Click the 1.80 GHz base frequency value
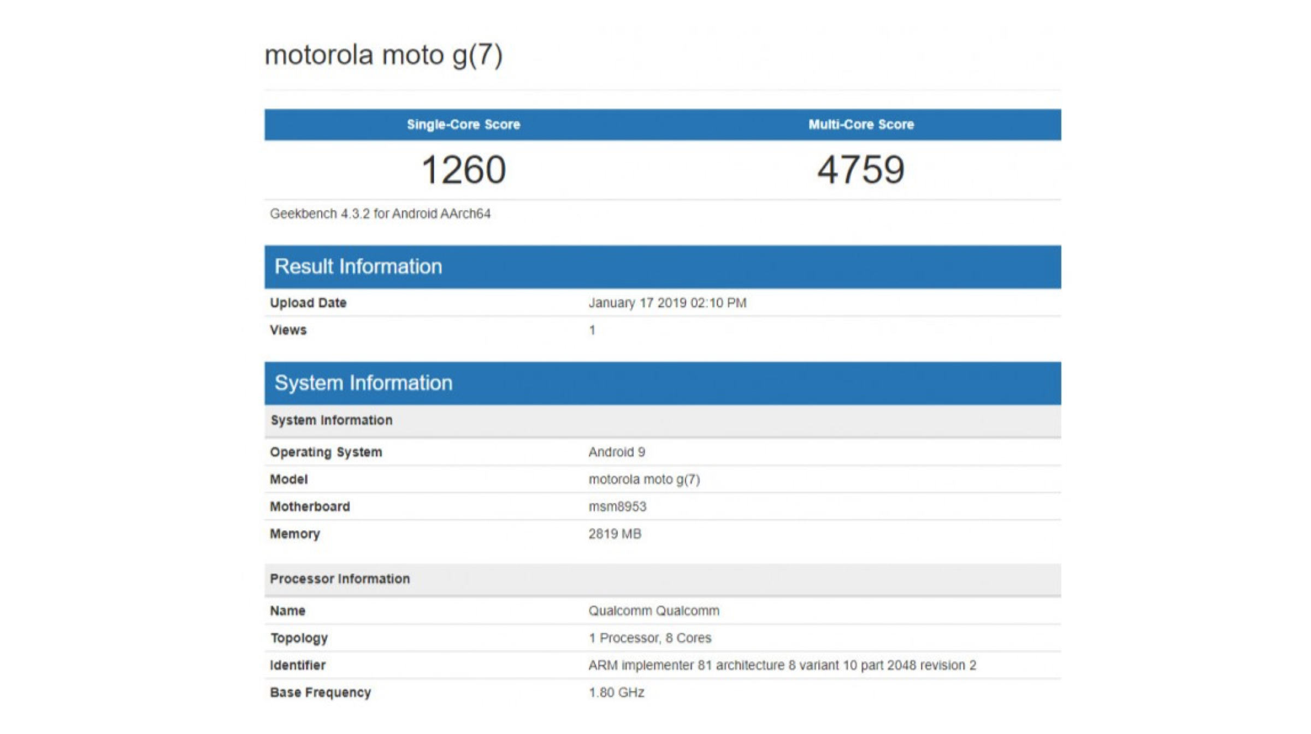This screenshot has width=1311, height=734. click(616, 693)
